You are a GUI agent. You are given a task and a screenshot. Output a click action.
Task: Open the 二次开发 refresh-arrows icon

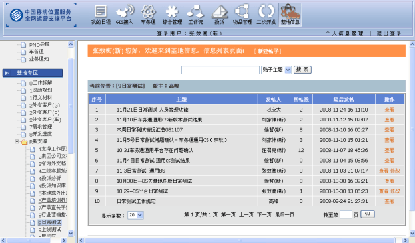click(266, 15)
